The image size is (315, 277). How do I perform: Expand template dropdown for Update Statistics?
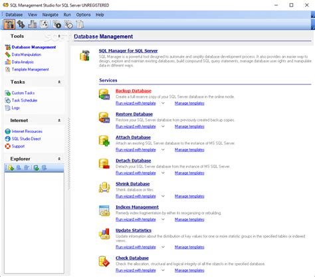[x=163, y=247]
